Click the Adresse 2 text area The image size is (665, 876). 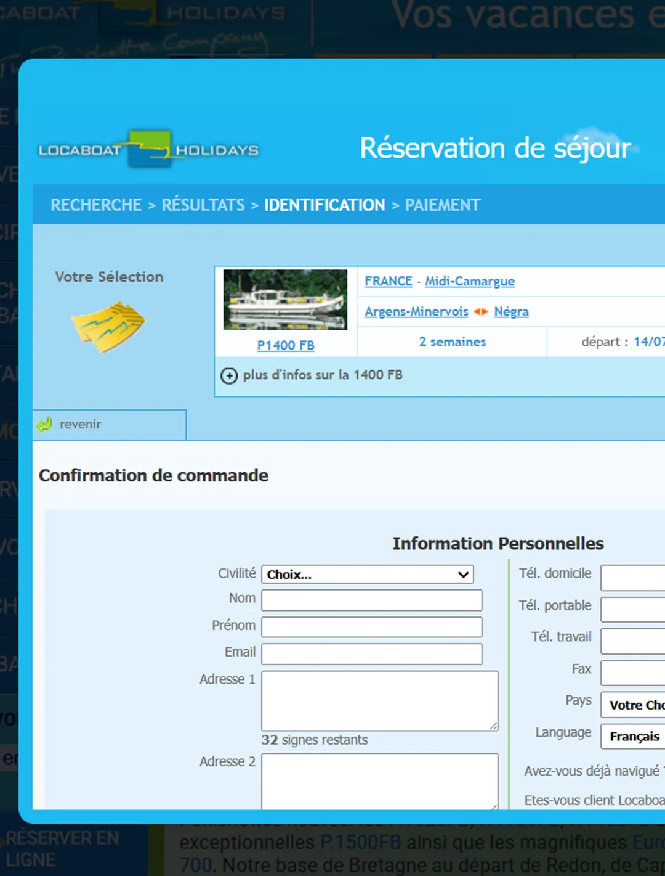point(380,781)
